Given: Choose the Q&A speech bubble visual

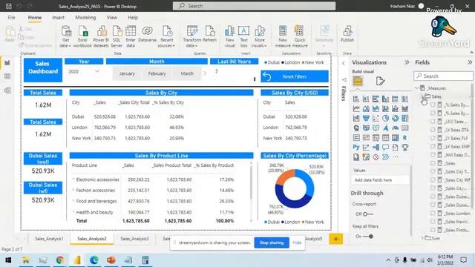Looking at the screenshot, I should [385, 148].
